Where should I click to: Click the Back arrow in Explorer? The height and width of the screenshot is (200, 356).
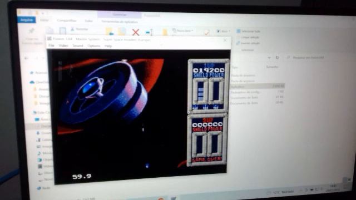26,58
